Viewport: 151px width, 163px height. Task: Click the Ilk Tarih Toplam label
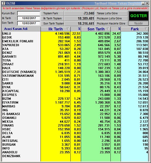(x=53, y=18)
